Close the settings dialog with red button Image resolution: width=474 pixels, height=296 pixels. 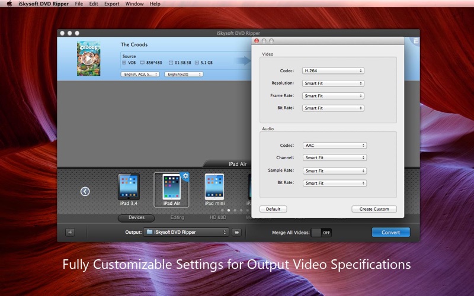[257, 41]
